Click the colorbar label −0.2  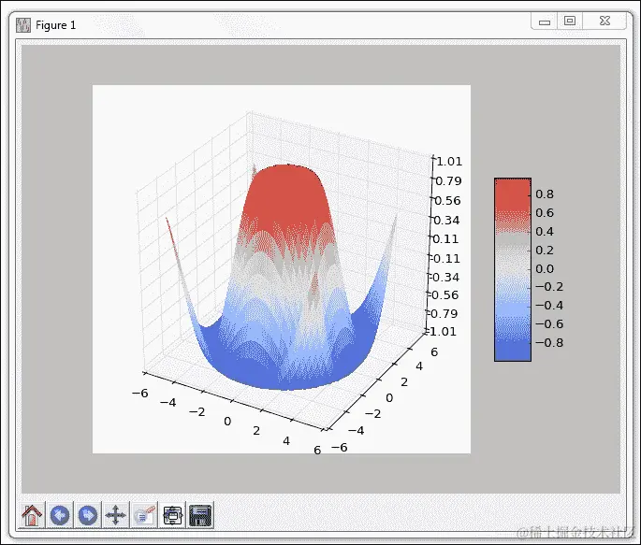pos(549,287)
